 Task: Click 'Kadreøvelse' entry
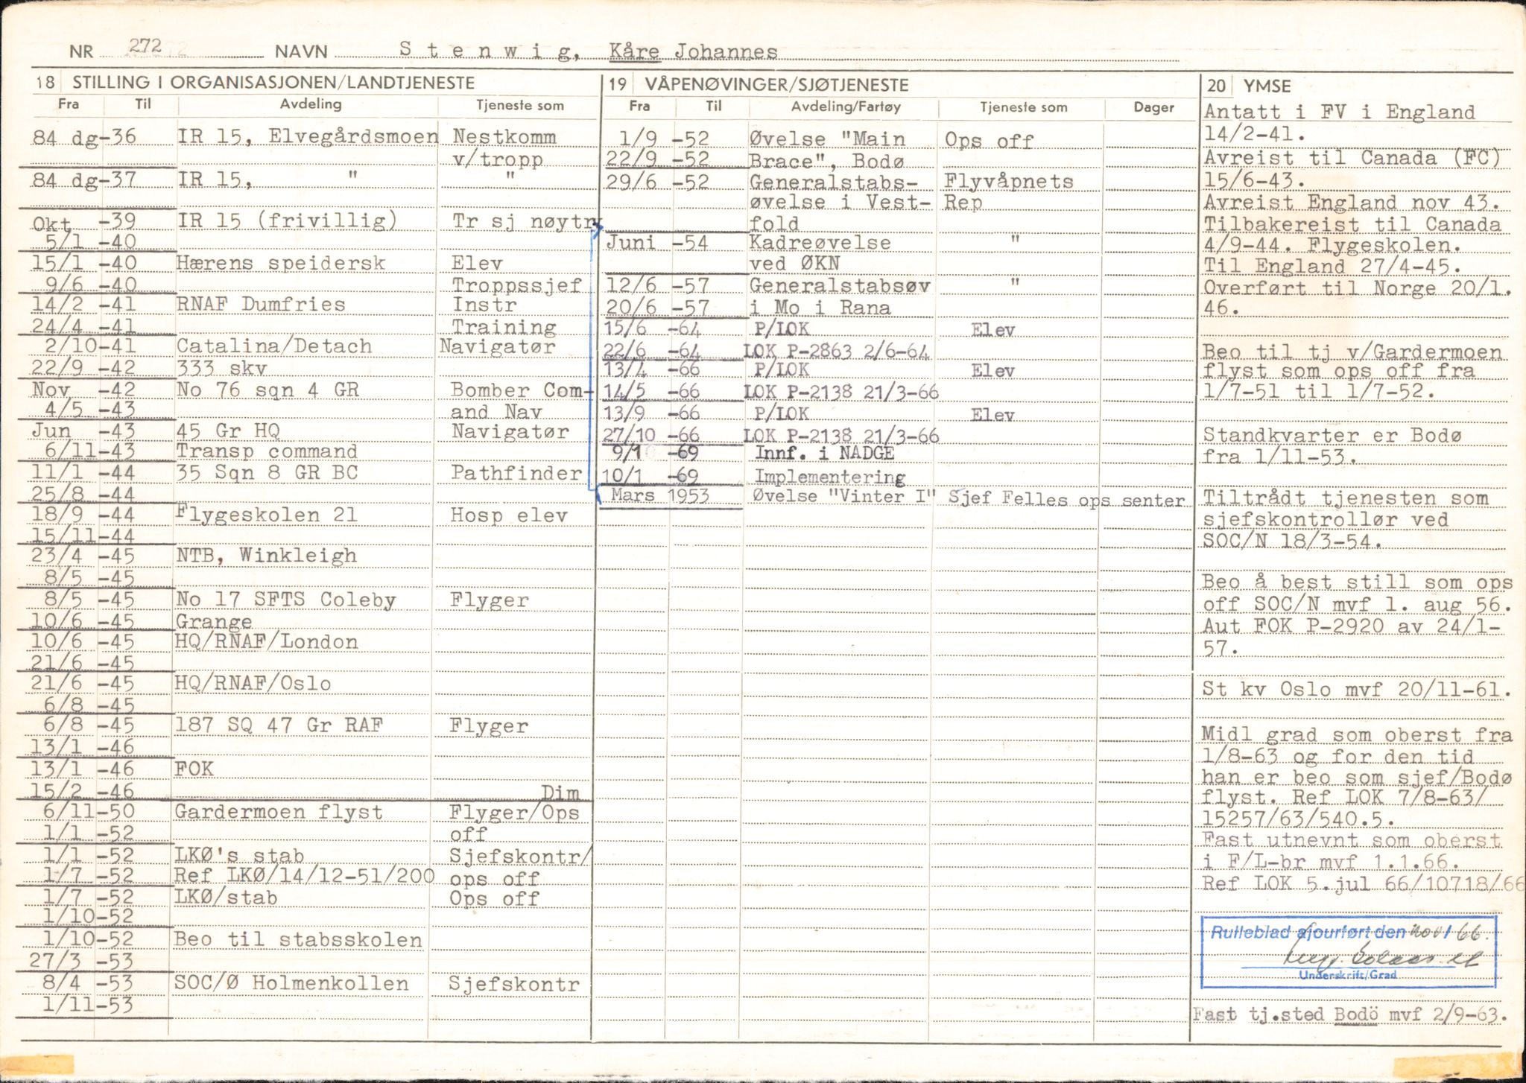[821, 243]
